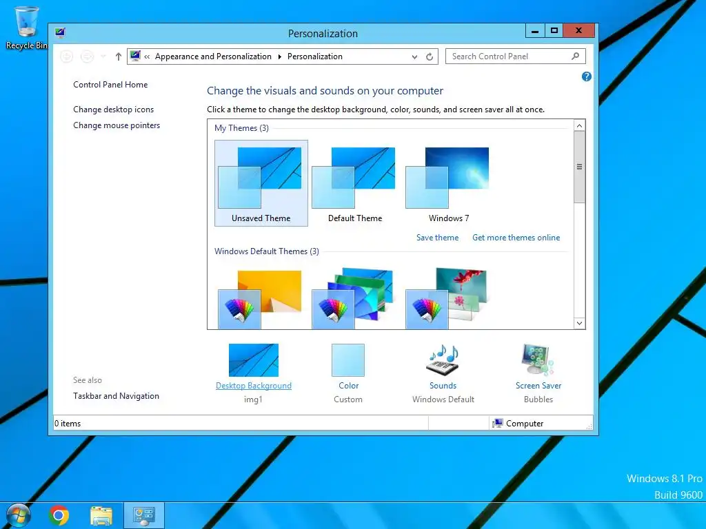706x529 pixels.
Task: Click the Sounds text link
Action: [443, 386]
